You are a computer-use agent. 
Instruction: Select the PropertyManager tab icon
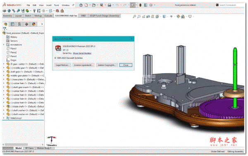tap(13, 24)
